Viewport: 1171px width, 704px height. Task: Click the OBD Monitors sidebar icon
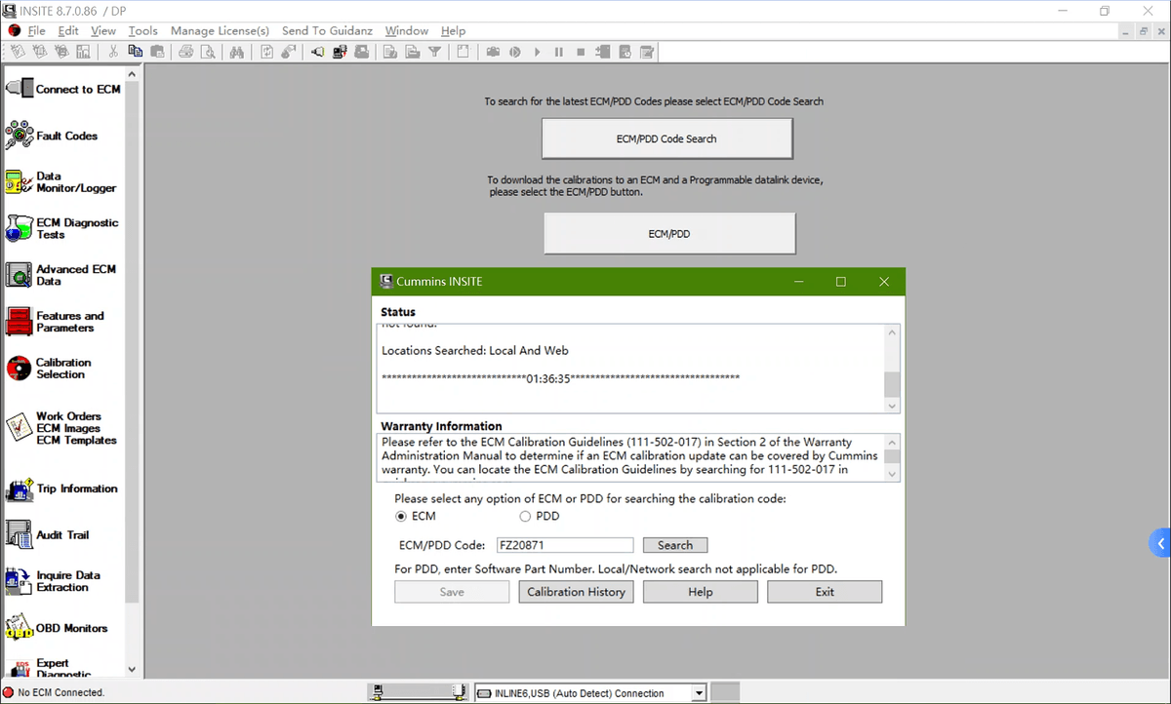[20, 628]
